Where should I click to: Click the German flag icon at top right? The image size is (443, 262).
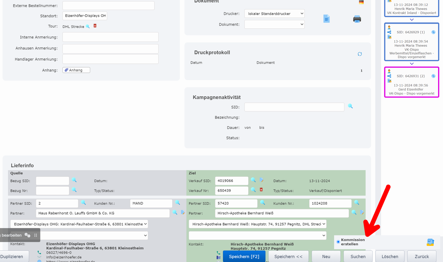pyautogui.click(x=361, y=2)
